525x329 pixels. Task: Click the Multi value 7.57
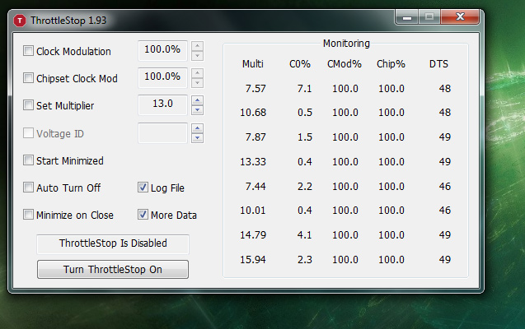coord(255,89)
